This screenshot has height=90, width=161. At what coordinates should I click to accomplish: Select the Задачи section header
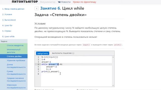tap(14, 41)
